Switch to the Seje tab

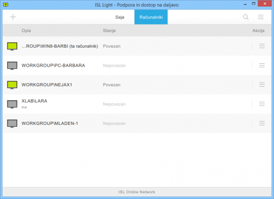pos(120,17)
